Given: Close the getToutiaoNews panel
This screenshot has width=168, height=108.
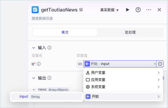Looking at the screenshot, I should pos(159,10).
